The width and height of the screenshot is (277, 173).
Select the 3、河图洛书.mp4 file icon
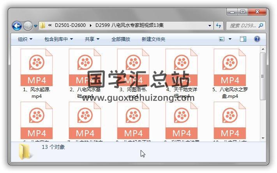click(x=133, y=67)
